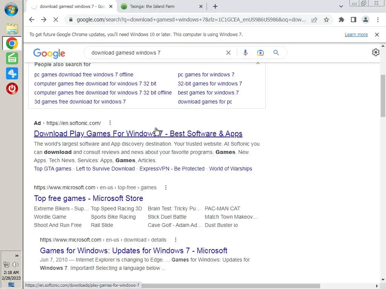Open Chrome three-dot menu

tap(378, 20)
